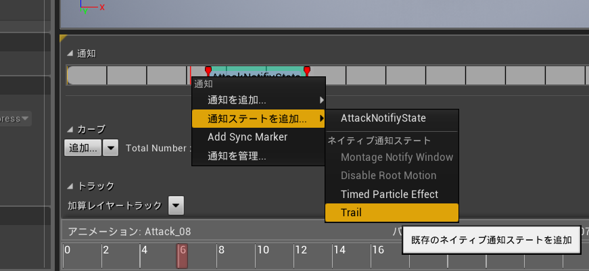Jump to frame 10 on timeline
The width and height of the screenshot is (589, 271).
tap(263, 250)
